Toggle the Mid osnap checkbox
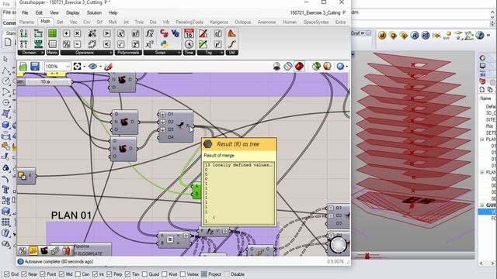This screenshot has width=497, height=279. pyautogui.click(x=61, y=274)
